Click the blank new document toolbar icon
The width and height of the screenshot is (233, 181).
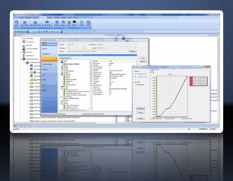pyautogui.click(x=31, y=32)
